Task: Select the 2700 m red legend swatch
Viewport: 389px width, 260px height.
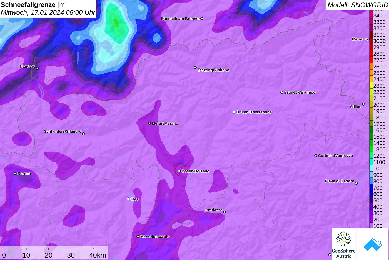Action: coord(371,60)
